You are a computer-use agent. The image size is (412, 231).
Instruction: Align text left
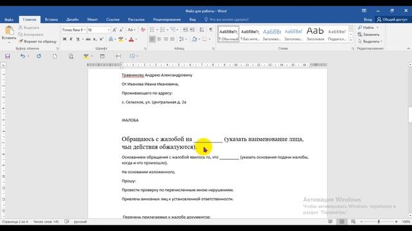pyautogui.click(x=152, y=39)
